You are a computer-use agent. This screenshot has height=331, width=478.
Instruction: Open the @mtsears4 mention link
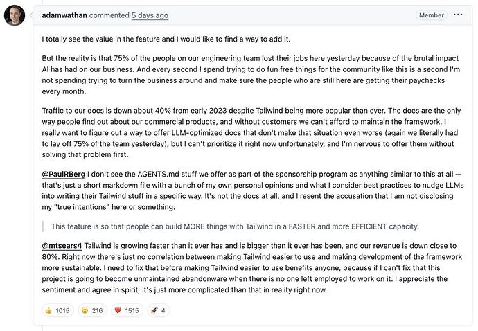pyautogui.click(x=62, y=246)
